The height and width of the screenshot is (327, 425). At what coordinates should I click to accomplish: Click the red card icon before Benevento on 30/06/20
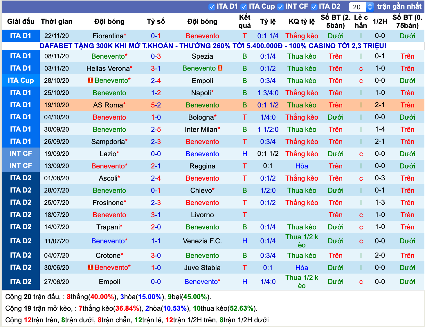click(91, 267)
